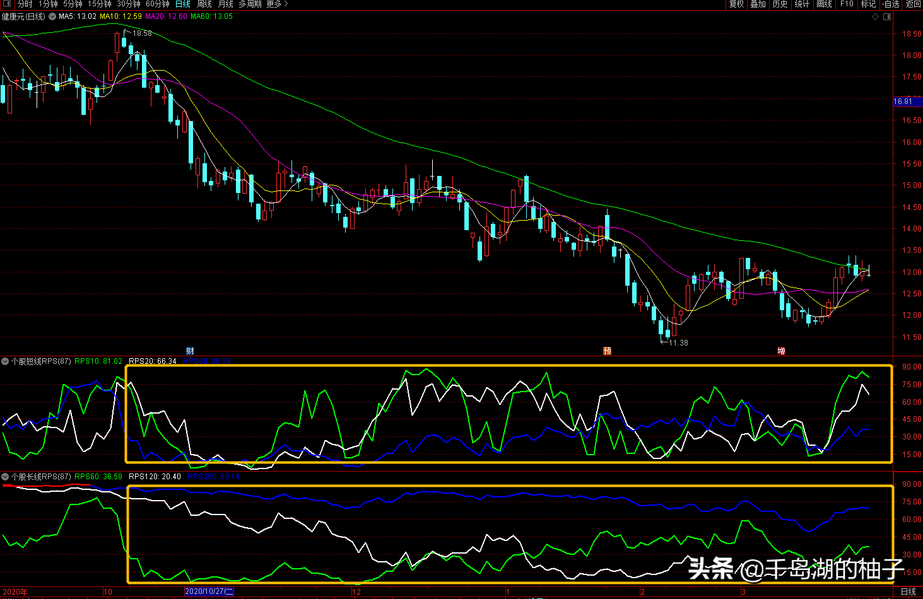The width and height of the screenshot is (923, 599).
Task: Select 周线 period
Action: (204, 4)
